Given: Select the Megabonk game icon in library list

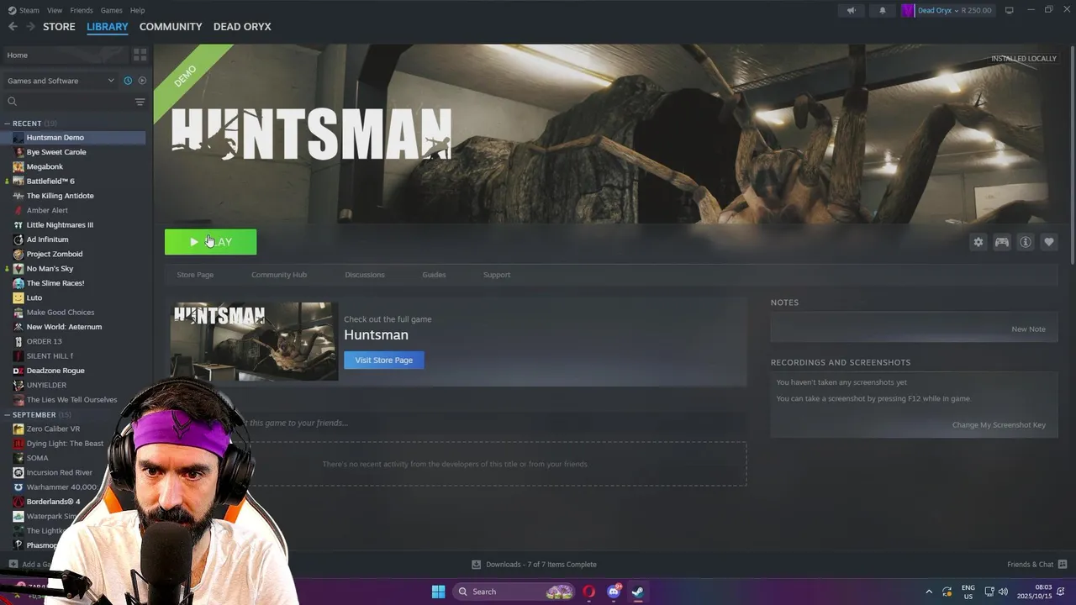Looking at the screenshot, I should [18, 166].
